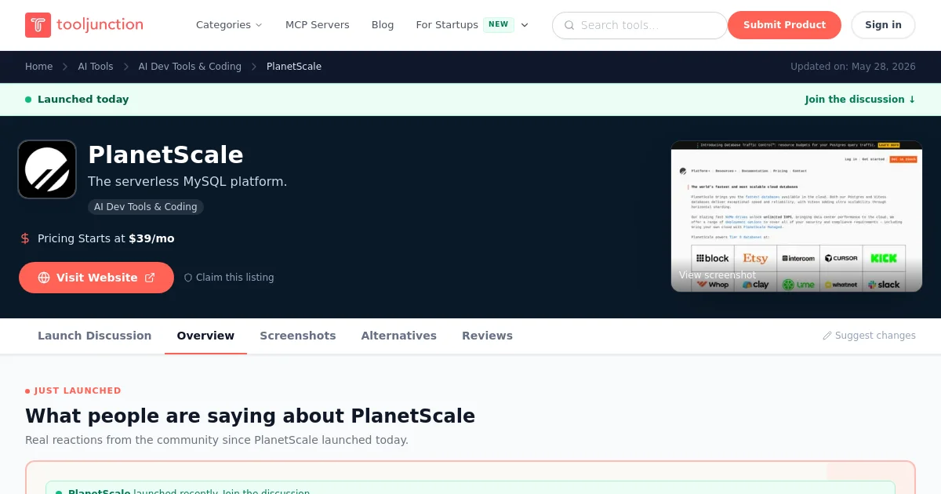Open the Blog link
The image size is (941, 494).
pyautogui.click(x=383, y=25)
